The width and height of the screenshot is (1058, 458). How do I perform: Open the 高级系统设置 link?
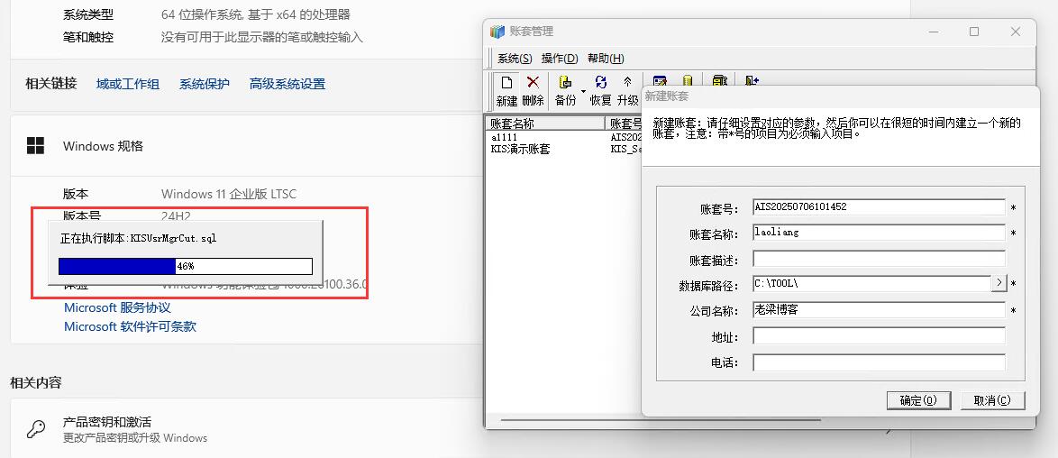pos(287,84)
